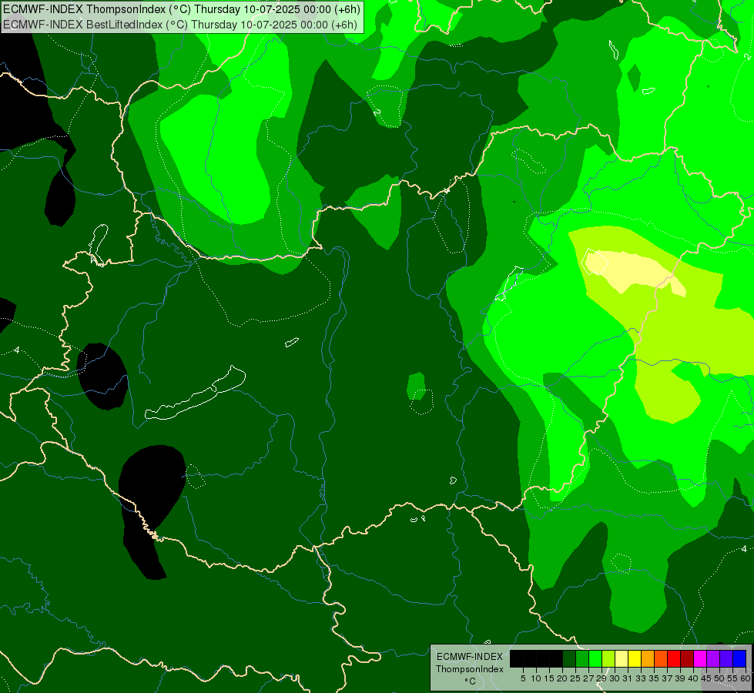Click the 'ThompsonIndex' label in the legend
Image resolution: width=754 pixels, height=693 pixels.
point(470,669)
